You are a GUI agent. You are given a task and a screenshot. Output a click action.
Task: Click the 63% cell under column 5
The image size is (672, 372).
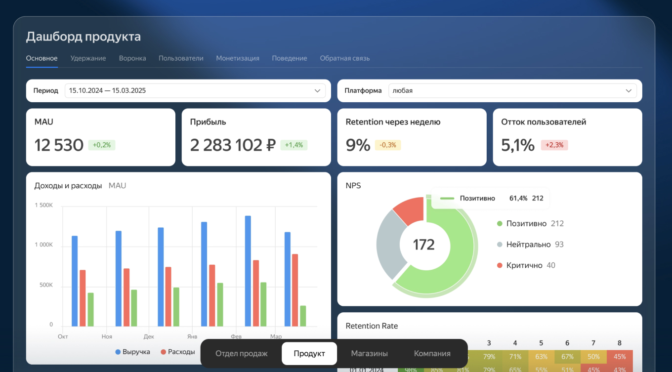(541, 357)
